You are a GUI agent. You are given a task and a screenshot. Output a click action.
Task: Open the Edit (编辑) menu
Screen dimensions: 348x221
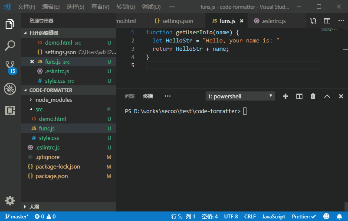click(51, 7)
